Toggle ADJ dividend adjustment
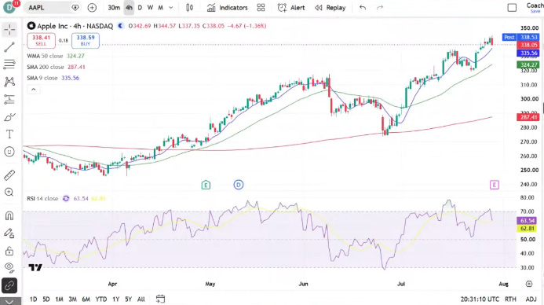The width and height of the screenshot is (544, 305). point(531,299)
